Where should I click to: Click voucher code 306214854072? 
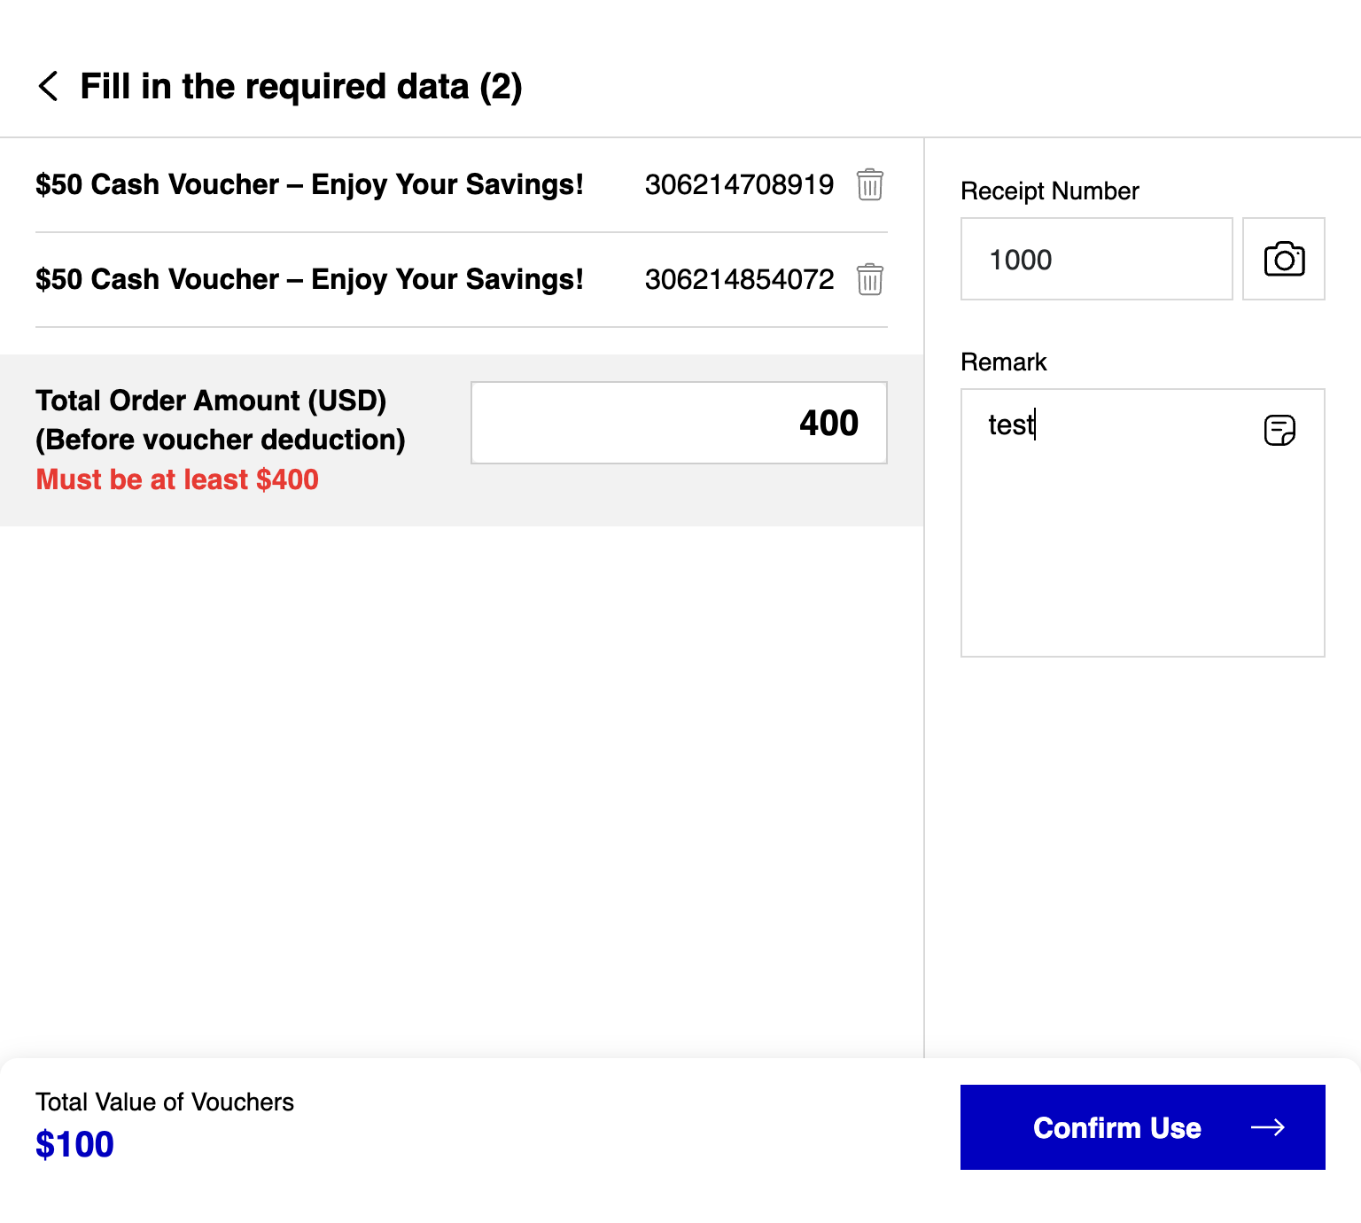tap(739, 279)
